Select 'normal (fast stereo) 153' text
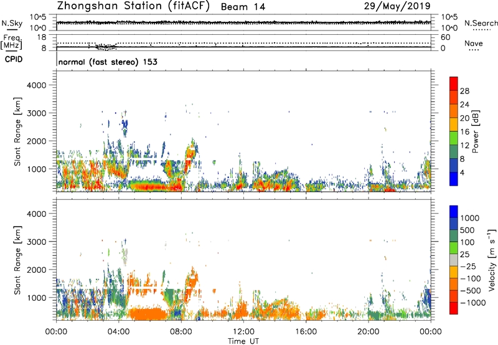498x345 pixels. [108, 62]
